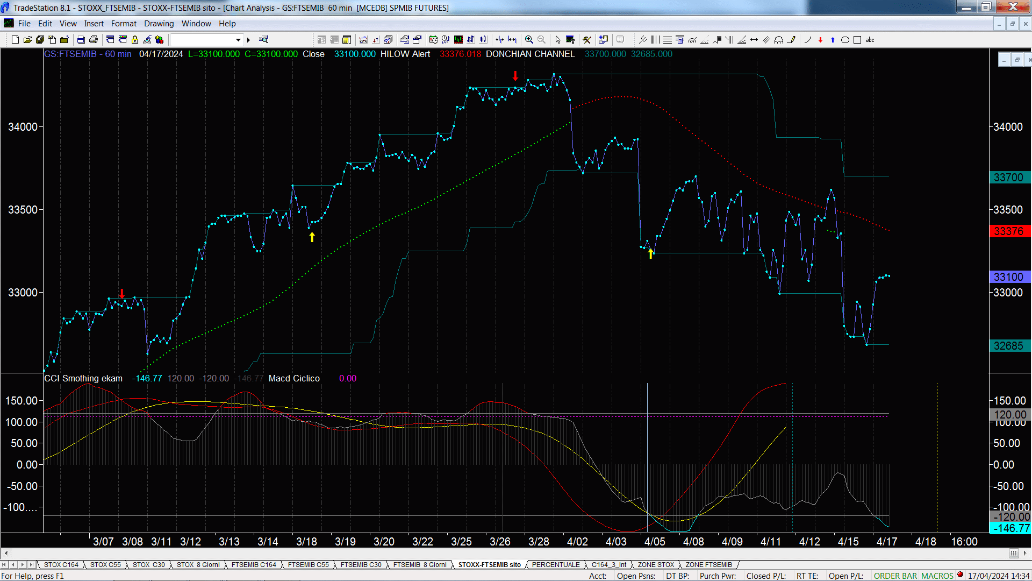Select the rectangle drawing tool

click(x=857, y=40)
